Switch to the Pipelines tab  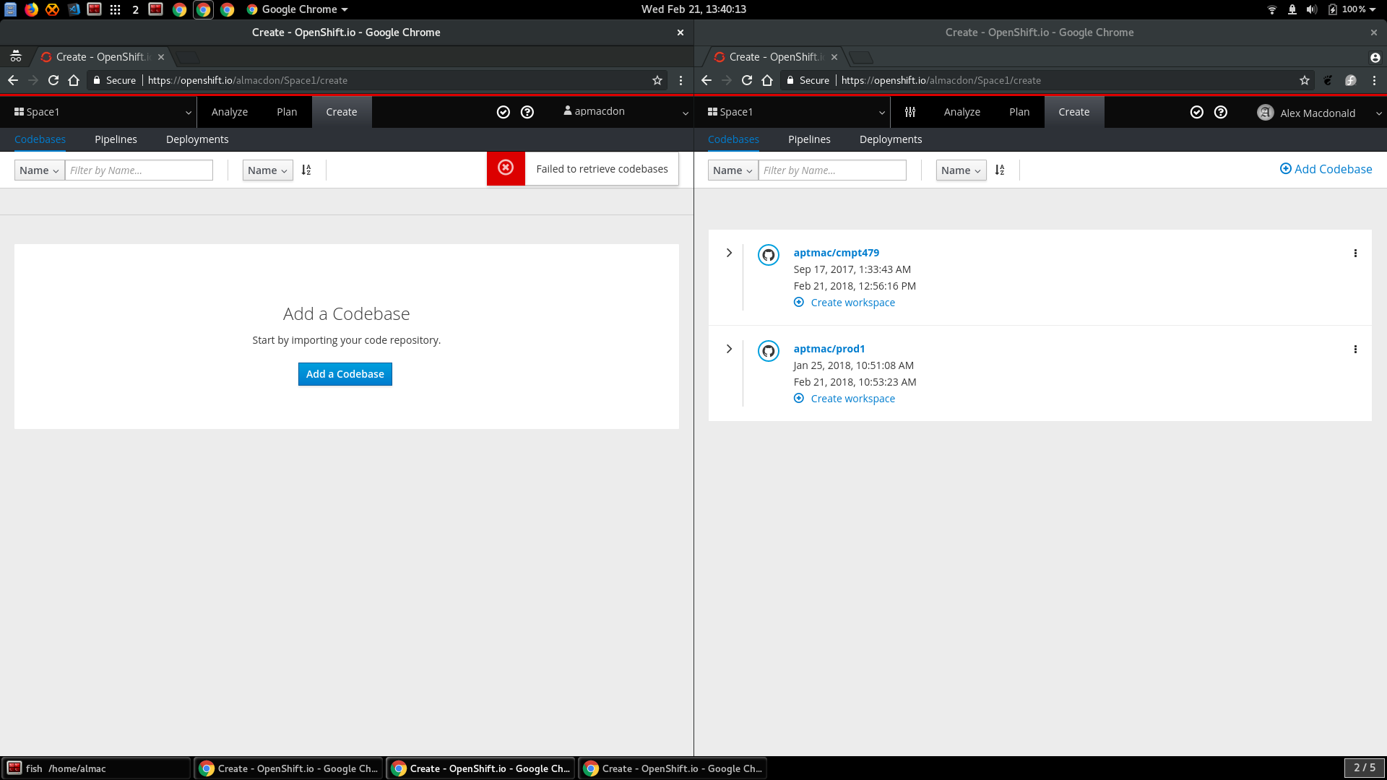coord(116,139)
